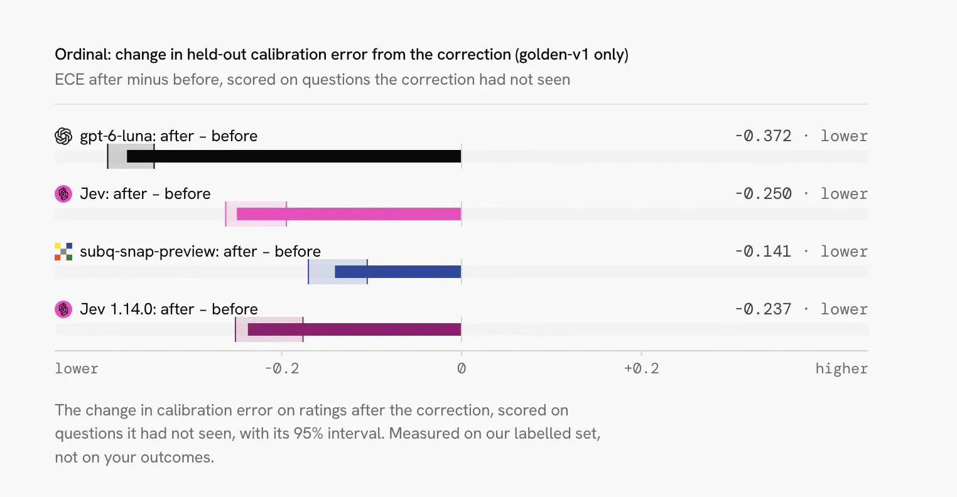Select the black gpt-6-luna bar

(x=294, y=156)
